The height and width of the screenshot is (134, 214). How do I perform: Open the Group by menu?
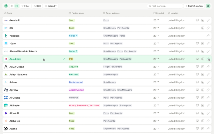[x=51, y=6]
